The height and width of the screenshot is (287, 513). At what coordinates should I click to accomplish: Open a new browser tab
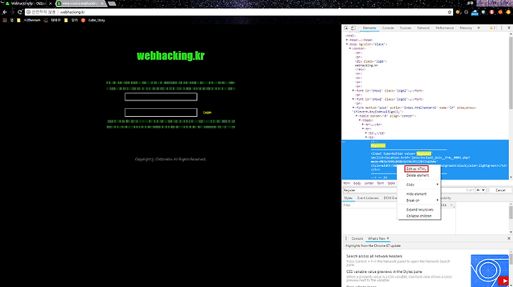pyautogui.click(x=113, y=4)
